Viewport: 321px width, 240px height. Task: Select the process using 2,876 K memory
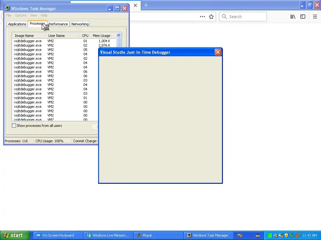point(64,45)
